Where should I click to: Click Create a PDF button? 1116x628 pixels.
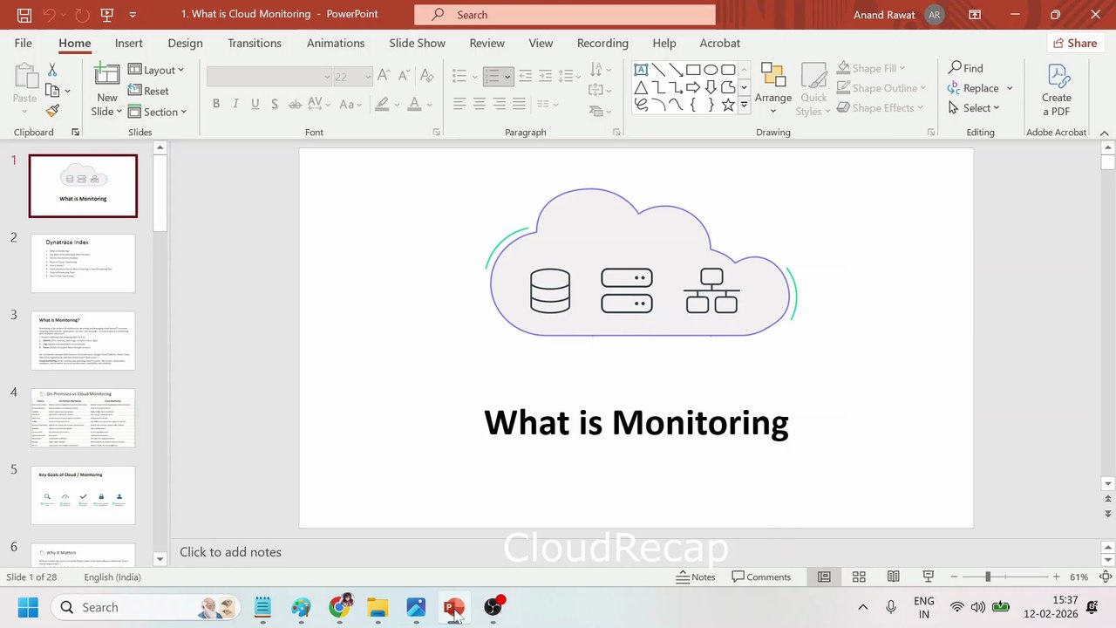[x=1057, y=90]
